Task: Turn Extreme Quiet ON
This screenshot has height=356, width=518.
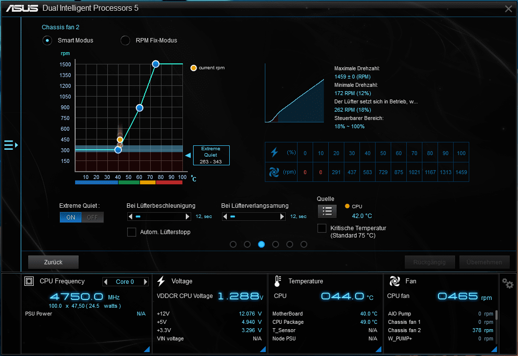Action: point(71,218)
